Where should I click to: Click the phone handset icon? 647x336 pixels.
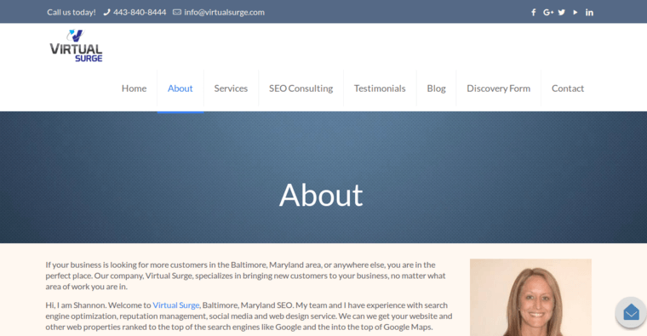click(x=106, y=13)
